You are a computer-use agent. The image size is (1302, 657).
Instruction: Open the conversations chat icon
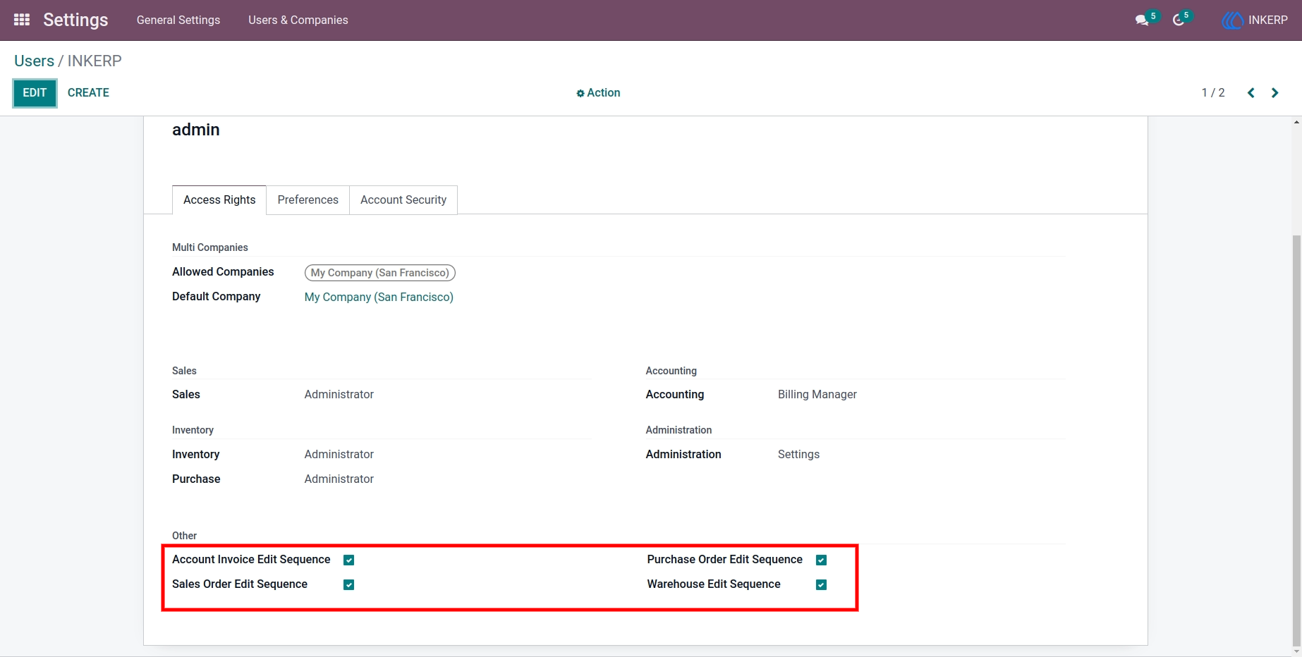(1142, 20)
